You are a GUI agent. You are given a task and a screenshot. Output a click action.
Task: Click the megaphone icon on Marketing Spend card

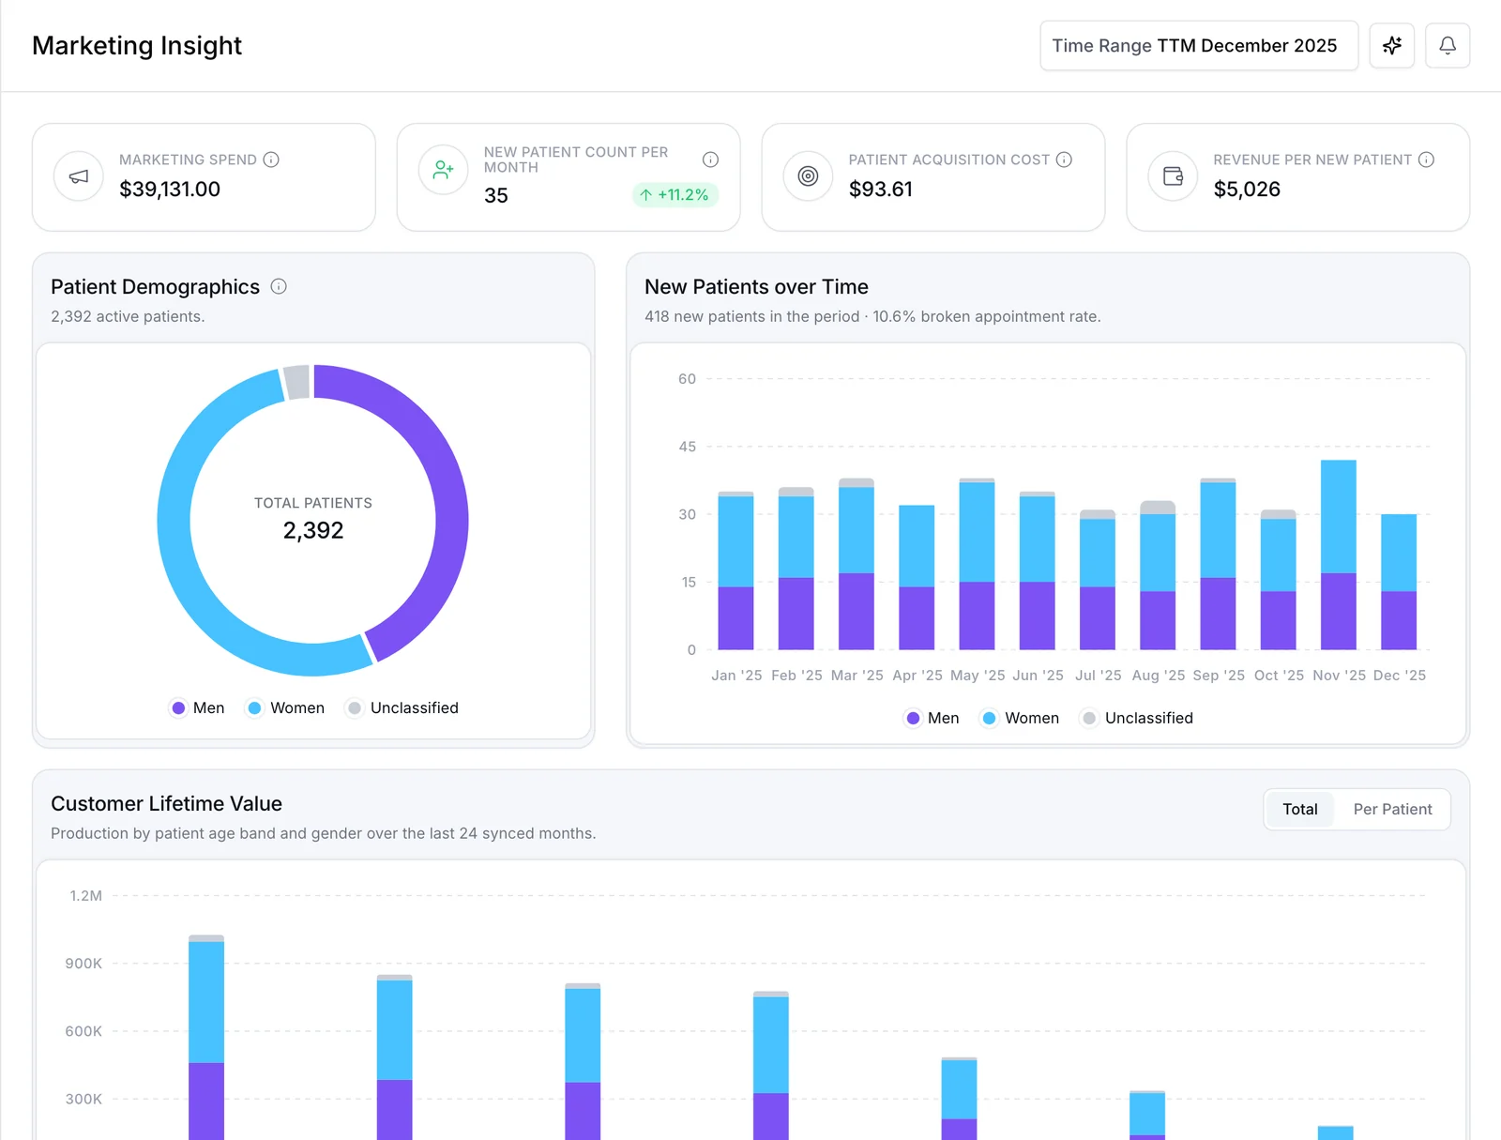(79, 176)
